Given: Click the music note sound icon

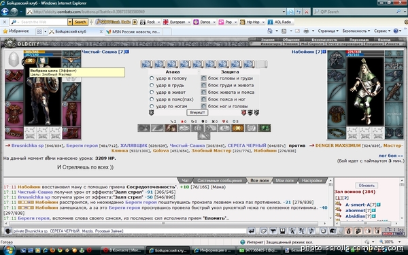Looking at the screenshot, I should 311,231.
